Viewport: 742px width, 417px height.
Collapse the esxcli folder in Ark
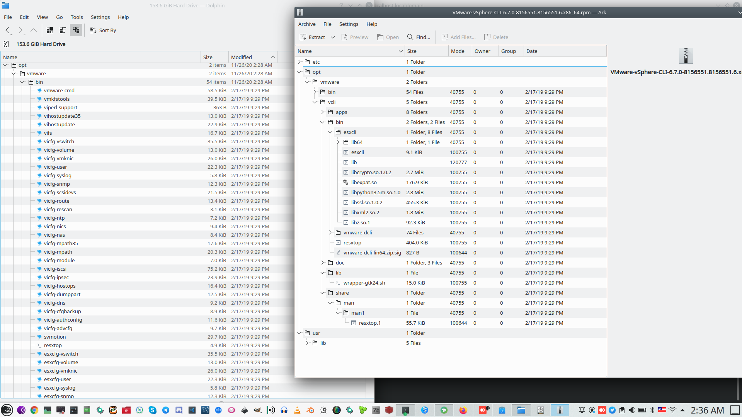point(330,132)
